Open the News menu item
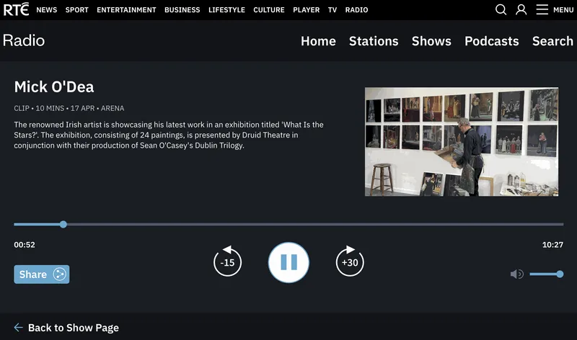Screen dimensions: 577x340 coord(47,10)
